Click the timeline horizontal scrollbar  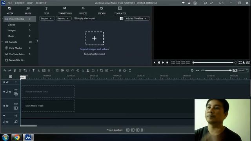click(x=29, y=126)
